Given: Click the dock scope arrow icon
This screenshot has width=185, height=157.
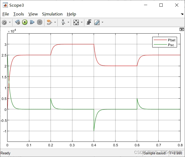Looking at the screenshot, I should 182,14.
